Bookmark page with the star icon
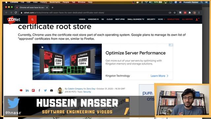The height and width of the screenshot is (119, 211). (x=175, y=13)
